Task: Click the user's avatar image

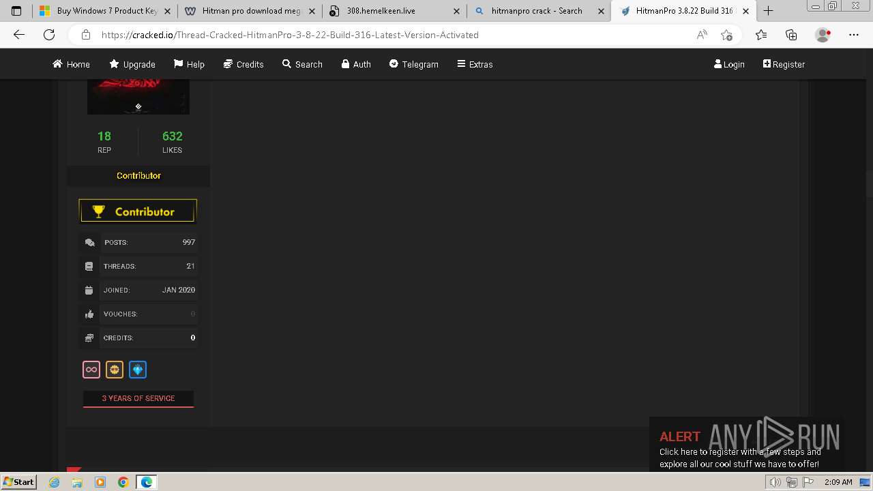Action: click(x=138, y=97)
